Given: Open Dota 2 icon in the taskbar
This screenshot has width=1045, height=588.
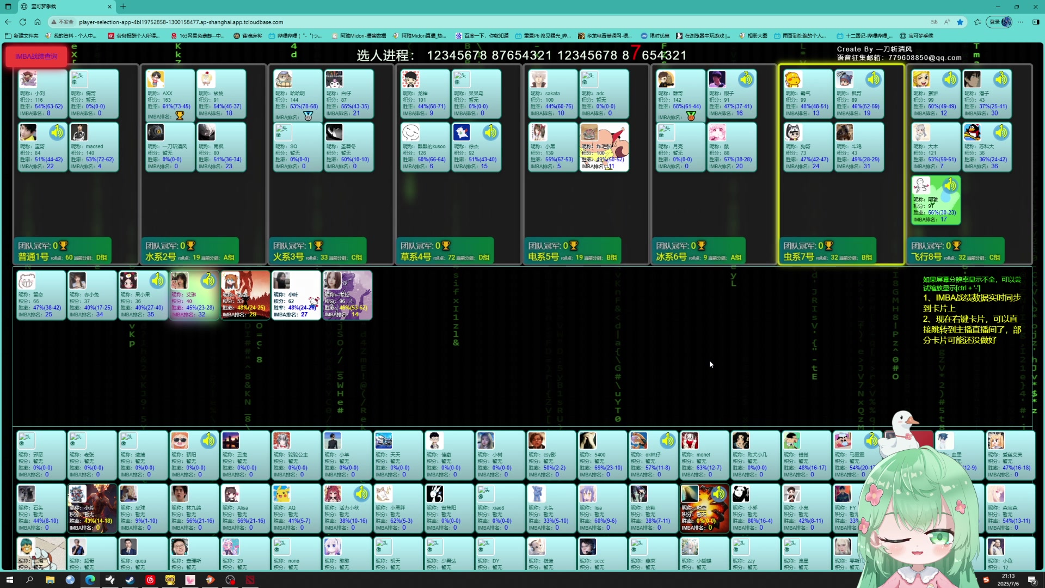Looking at the screenshot, I should (250, 580).
